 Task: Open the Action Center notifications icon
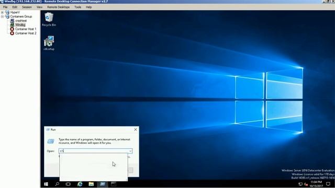pos(328,184)
